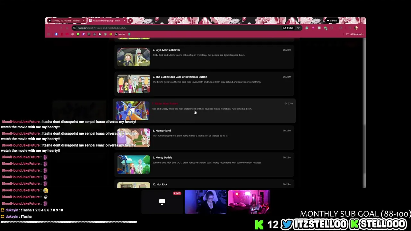Click the LIVE badge on the overlay
Viewport: 411px width, 231px height.
tap(177, 193)
